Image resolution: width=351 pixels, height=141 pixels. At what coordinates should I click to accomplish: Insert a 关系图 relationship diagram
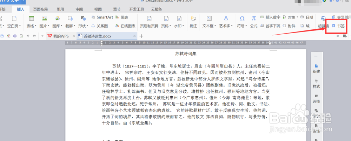(100, 26)
